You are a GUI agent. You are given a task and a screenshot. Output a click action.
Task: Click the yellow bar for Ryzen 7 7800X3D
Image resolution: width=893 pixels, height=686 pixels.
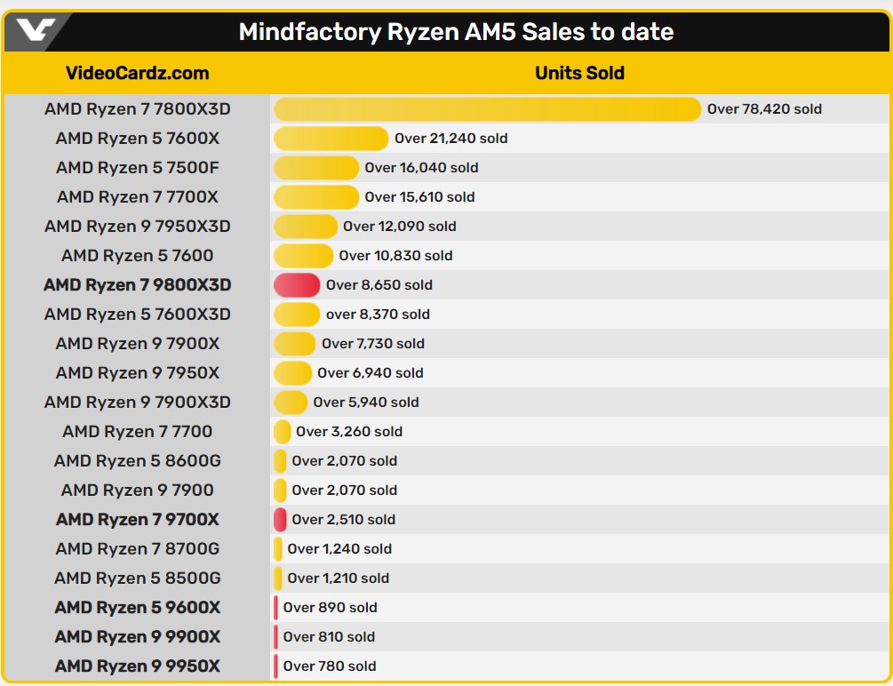487,109
